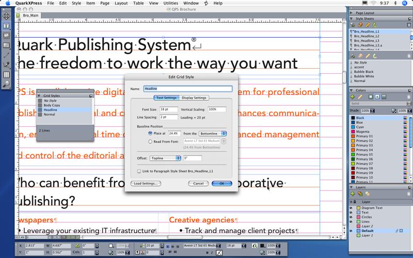Select Read From Font radio button
Image resolution: width=413 pixels, height=258 pixels.
coord(150,141)
